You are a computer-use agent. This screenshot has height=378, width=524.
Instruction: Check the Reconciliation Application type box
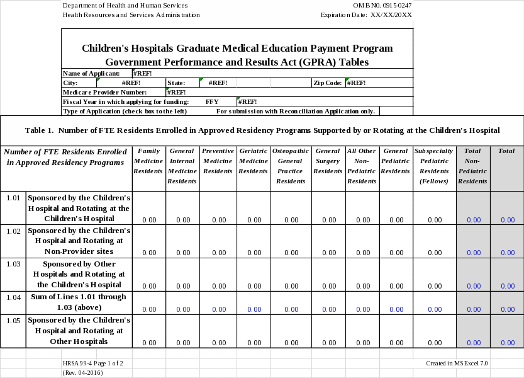click(x=396, y=112)
